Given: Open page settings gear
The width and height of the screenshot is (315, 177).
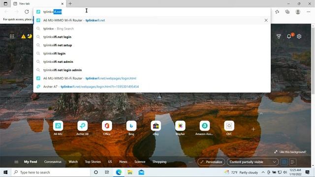Looking at the screenshot, I should (x=299, y=36).
